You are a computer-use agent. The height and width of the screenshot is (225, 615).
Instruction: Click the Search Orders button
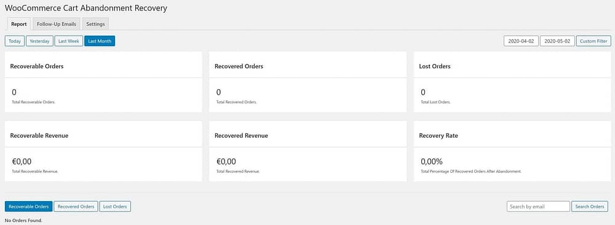[590, 207]
